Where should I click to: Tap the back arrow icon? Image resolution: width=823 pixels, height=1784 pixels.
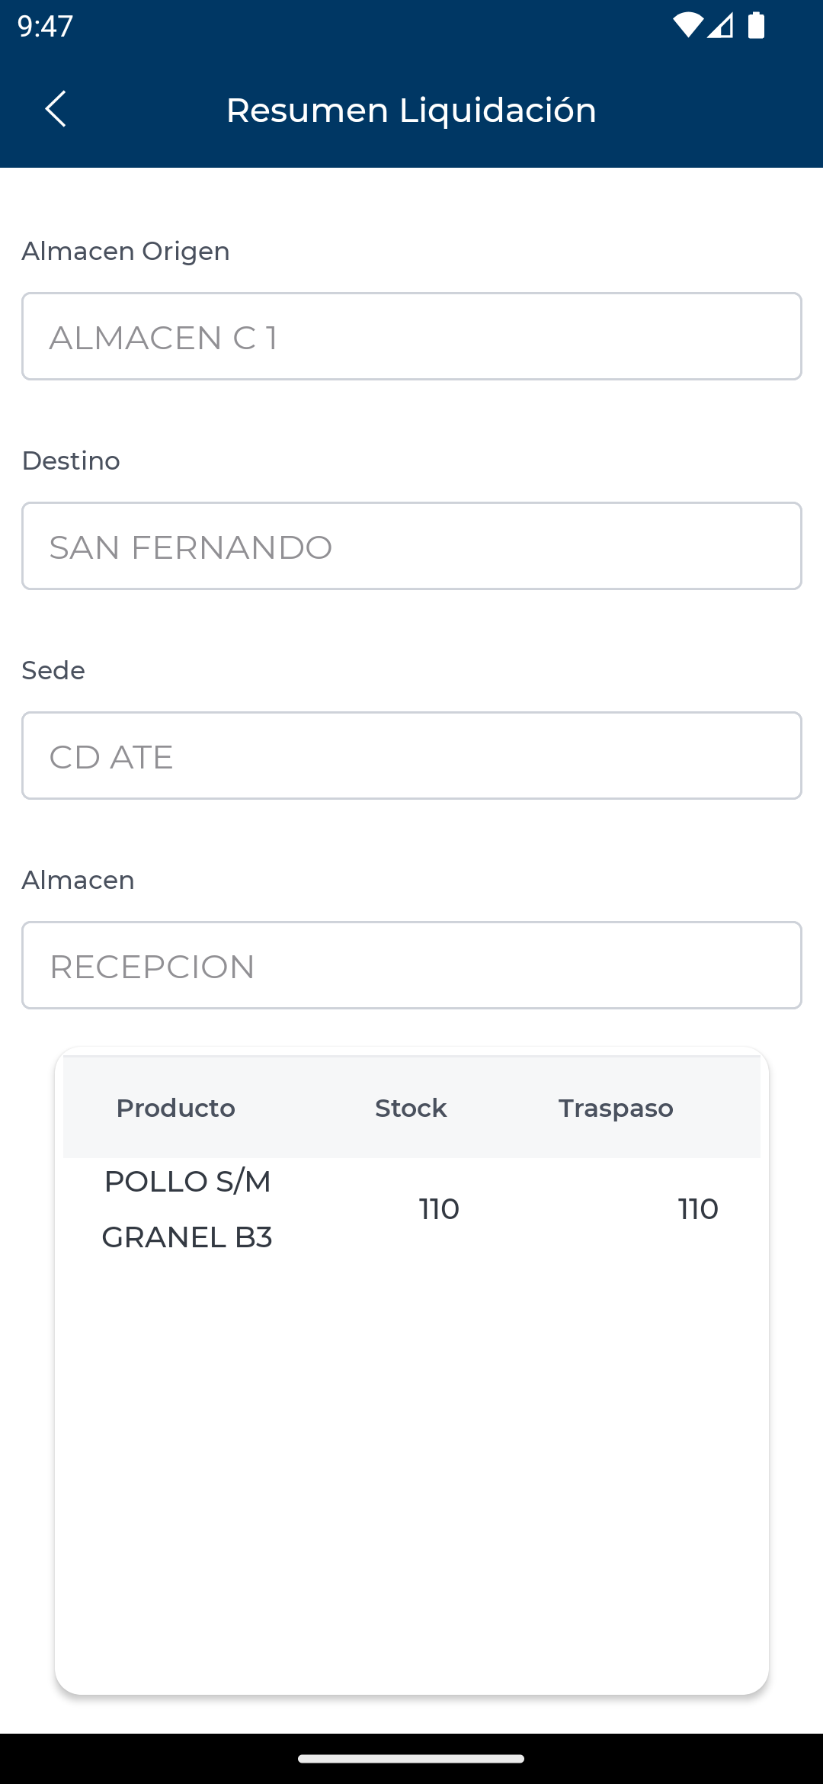pos(56,109)
